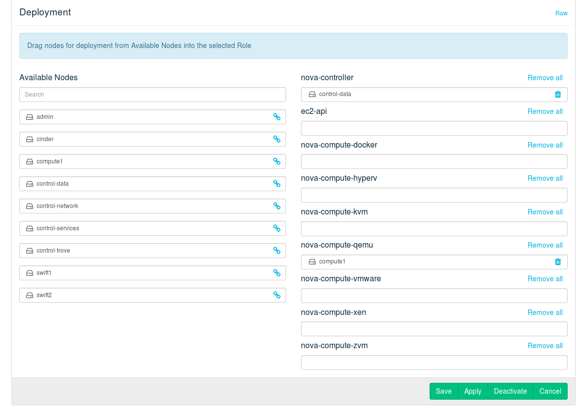Click the link icon on swift1 node

coord(277,273)
